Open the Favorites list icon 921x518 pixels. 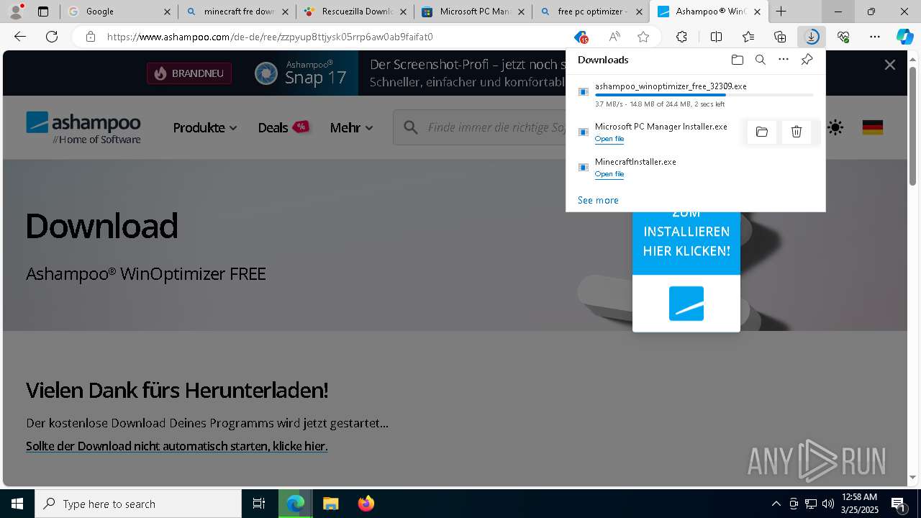[x=748, y=37]
